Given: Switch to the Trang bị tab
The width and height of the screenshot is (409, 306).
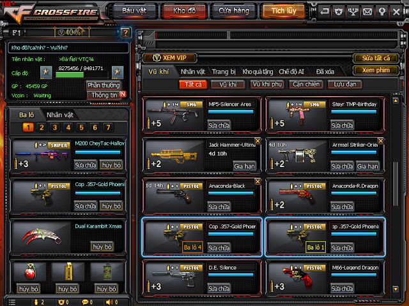Looking at the screenshot, I should [x=224, y=71].
